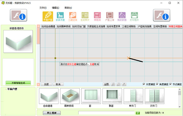Select the 平面户型 floor plan tool icon
Image resolution: width=183 pixels, height=116 pixels.
[x=48, y=16]
